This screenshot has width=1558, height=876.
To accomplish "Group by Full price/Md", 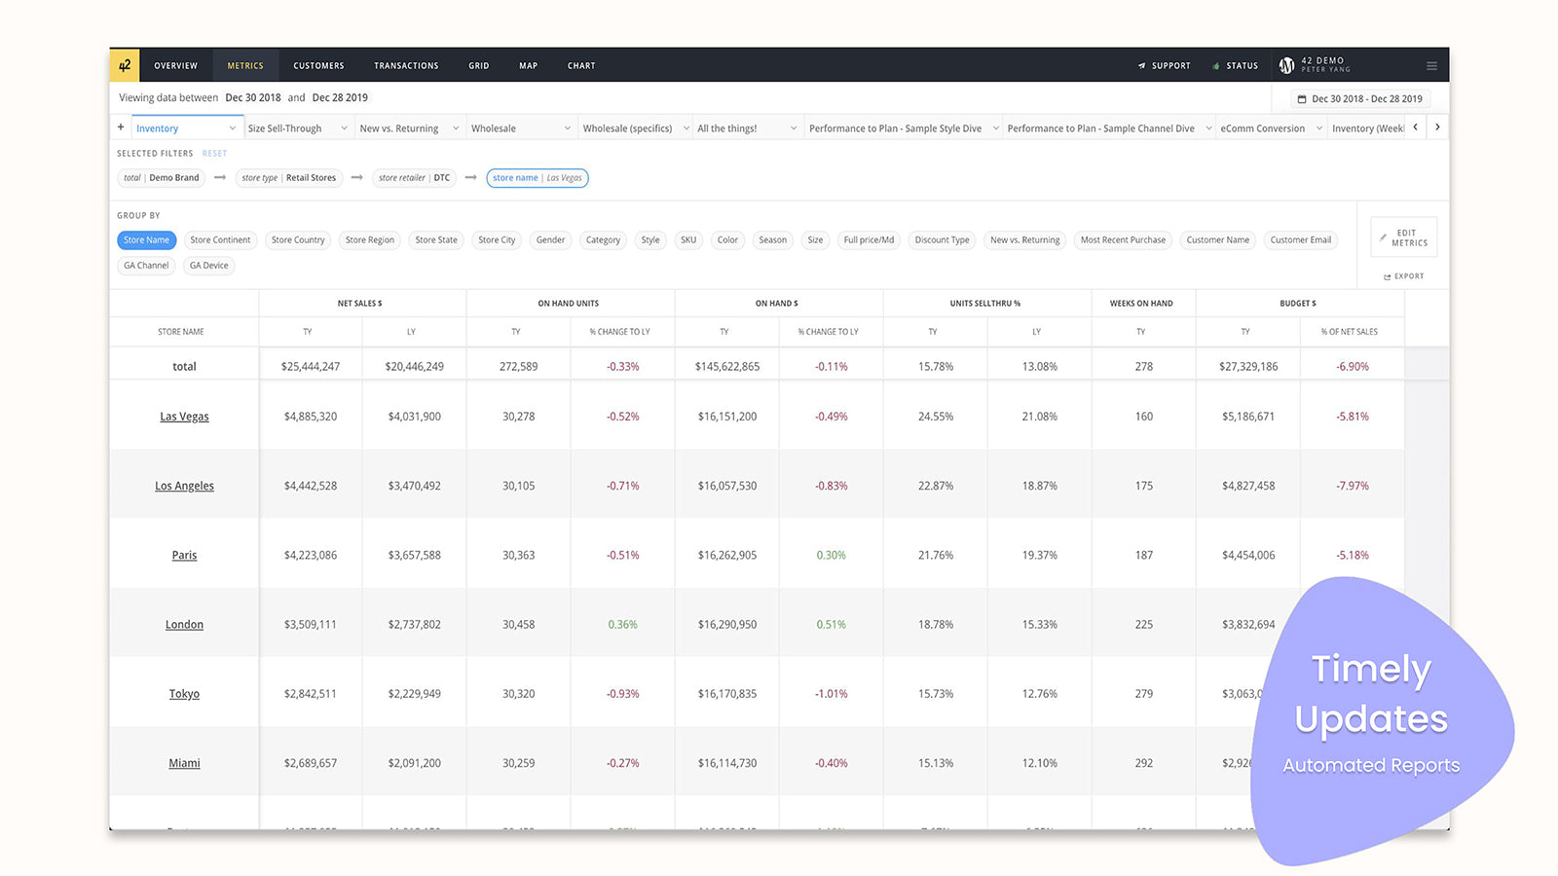I will click(x=869, y=240).
